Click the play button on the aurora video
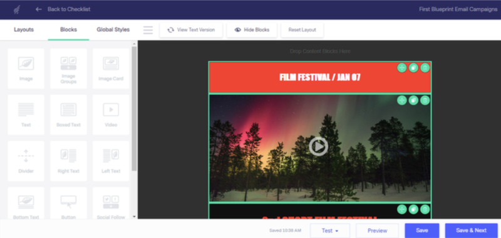 [318, 147]
